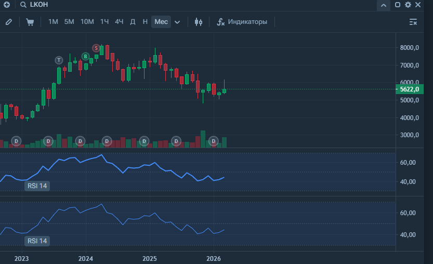This screenshot has height=264, width=433.
Task: Click the 2024 label on time axis
Action: pos(86,258)
